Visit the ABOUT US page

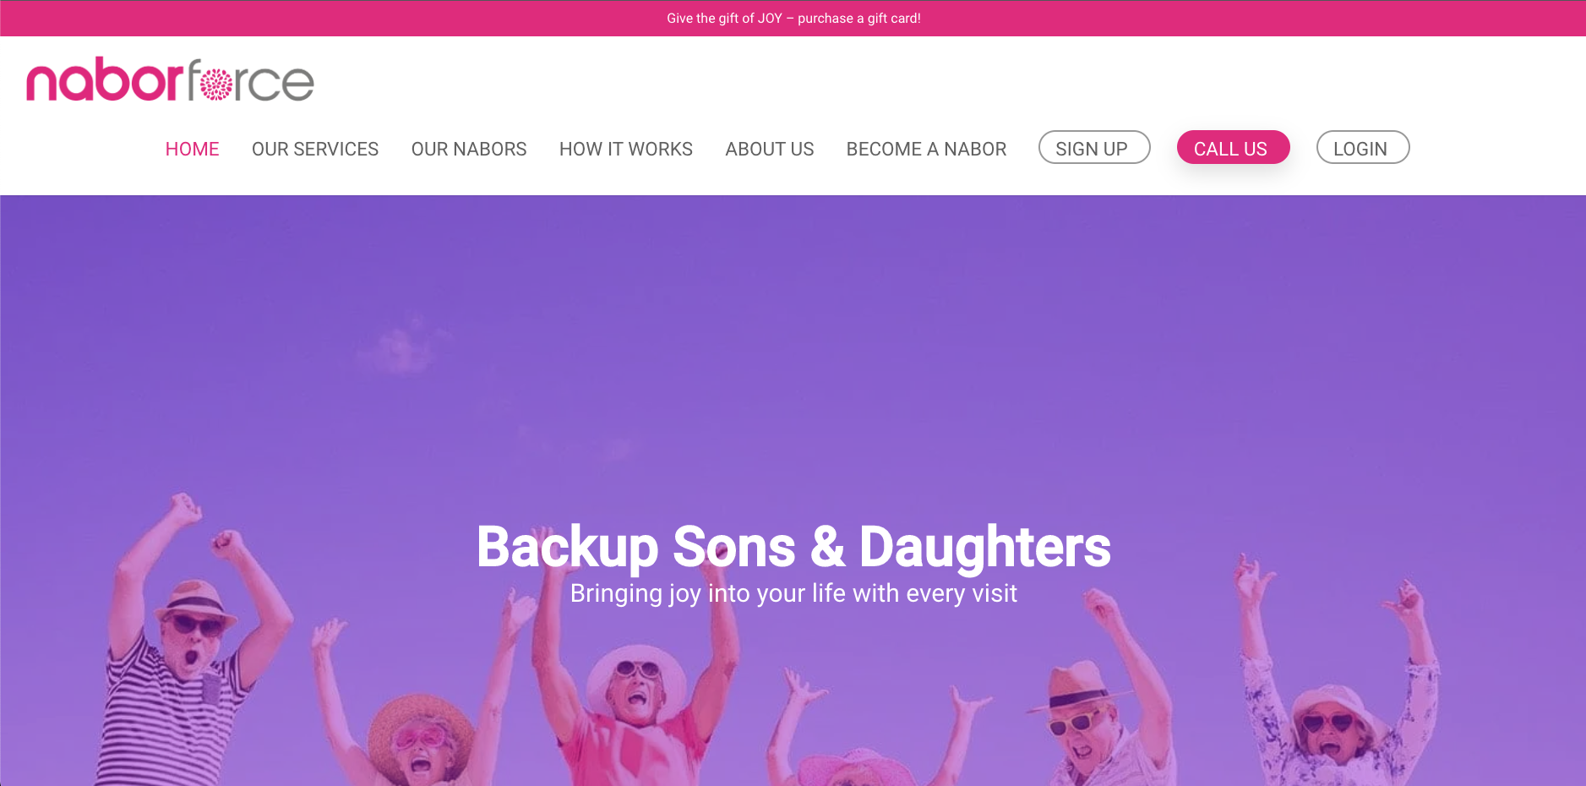pyautogui.click(x=770, y=149)
